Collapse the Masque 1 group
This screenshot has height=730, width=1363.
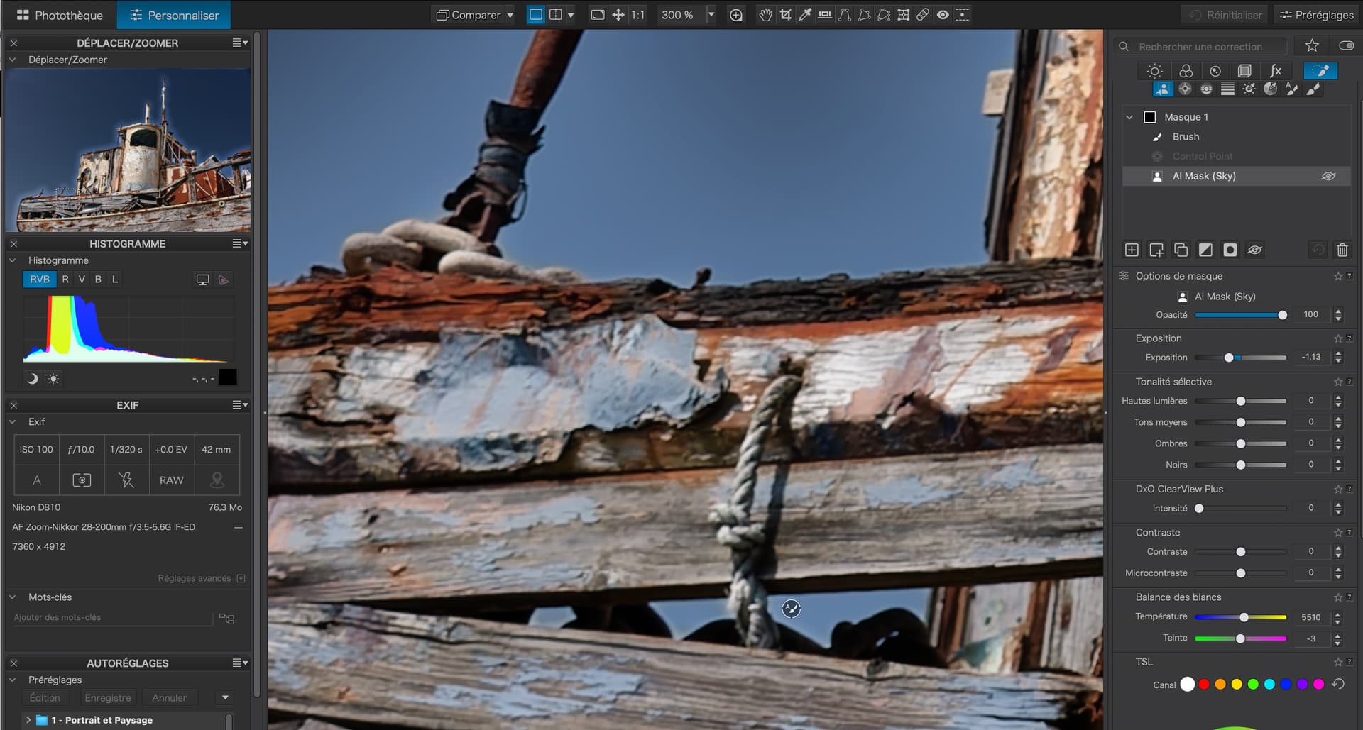(x=1129, y=117)
